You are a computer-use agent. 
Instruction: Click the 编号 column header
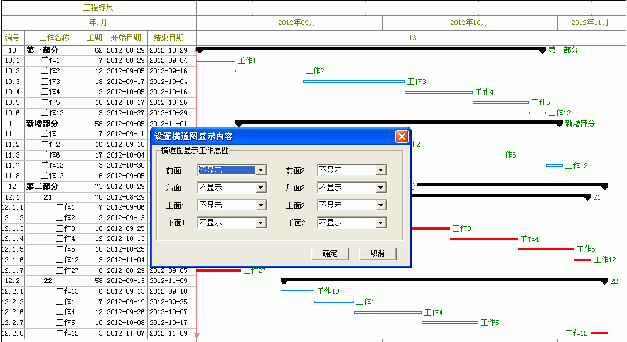pos(13,38)
